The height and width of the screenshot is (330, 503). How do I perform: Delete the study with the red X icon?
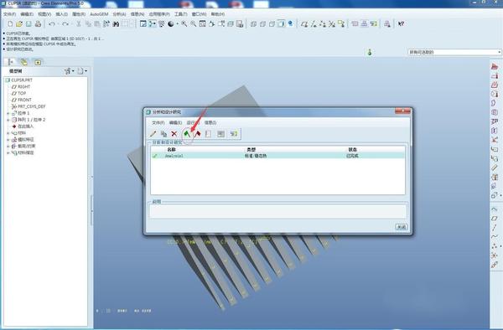[x=174, y=134]
